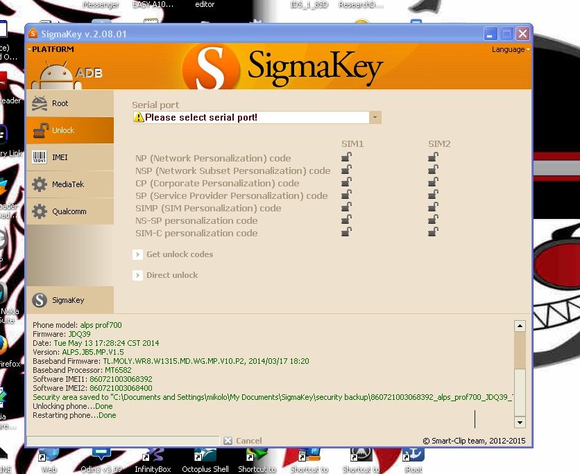The width and height of the screenshot is (580, 474).
Task: Toggle SIM2 lock for SP code
Action: (x=433, y=195)
